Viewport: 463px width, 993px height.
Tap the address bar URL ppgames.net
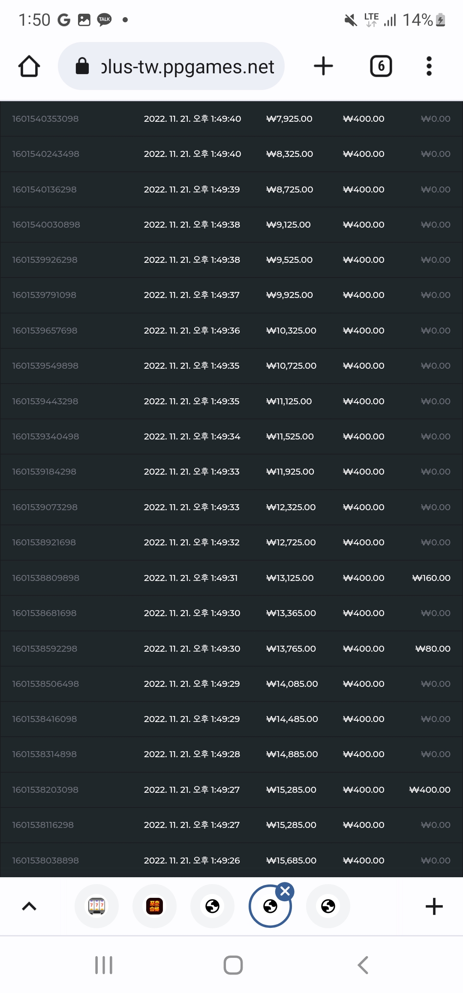187,66
